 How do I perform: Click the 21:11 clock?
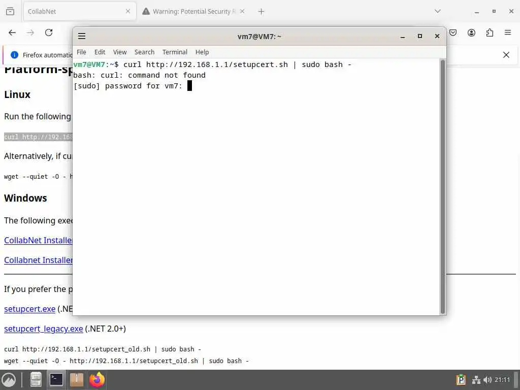click(x=502, y=380)
